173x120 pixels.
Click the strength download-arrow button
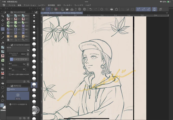click(x=28, y=64)
